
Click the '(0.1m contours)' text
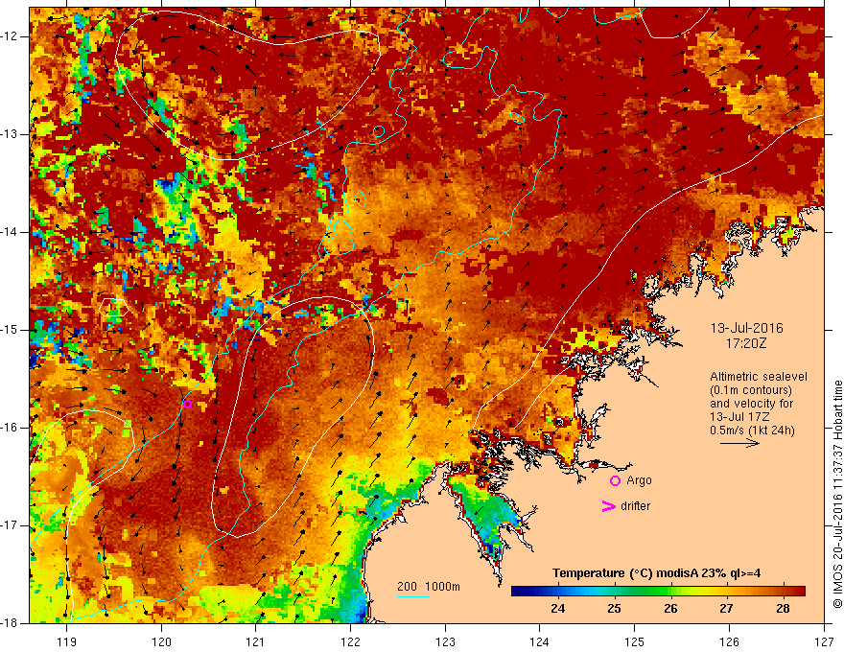coord(751,390)
